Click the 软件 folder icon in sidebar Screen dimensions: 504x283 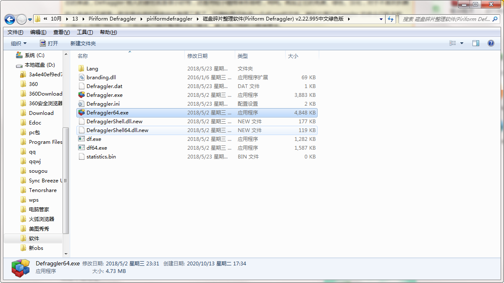[24, 239]
